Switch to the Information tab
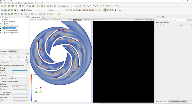The height and width of the screenshot is (104, 192). [x=13, y=52]
